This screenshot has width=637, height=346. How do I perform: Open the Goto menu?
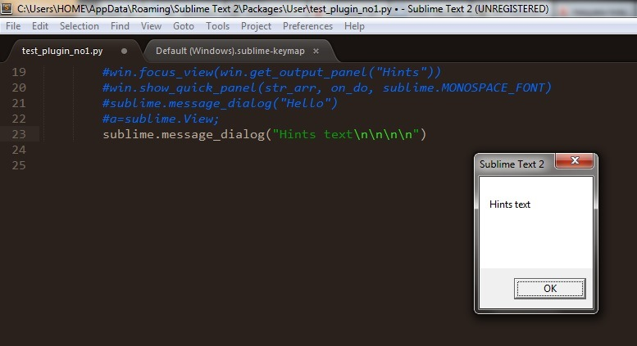pyautogui.click(x=183, y=26)
